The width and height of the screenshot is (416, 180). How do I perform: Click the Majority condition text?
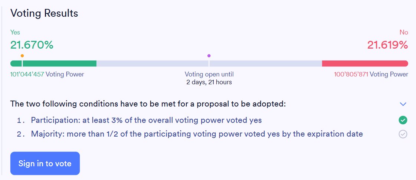pos(197,134)
